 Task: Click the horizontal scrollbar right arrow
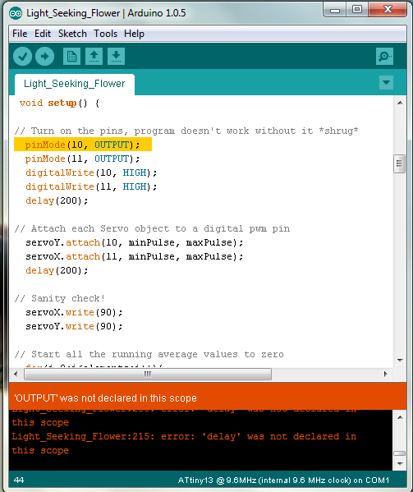tap(386, 374)
